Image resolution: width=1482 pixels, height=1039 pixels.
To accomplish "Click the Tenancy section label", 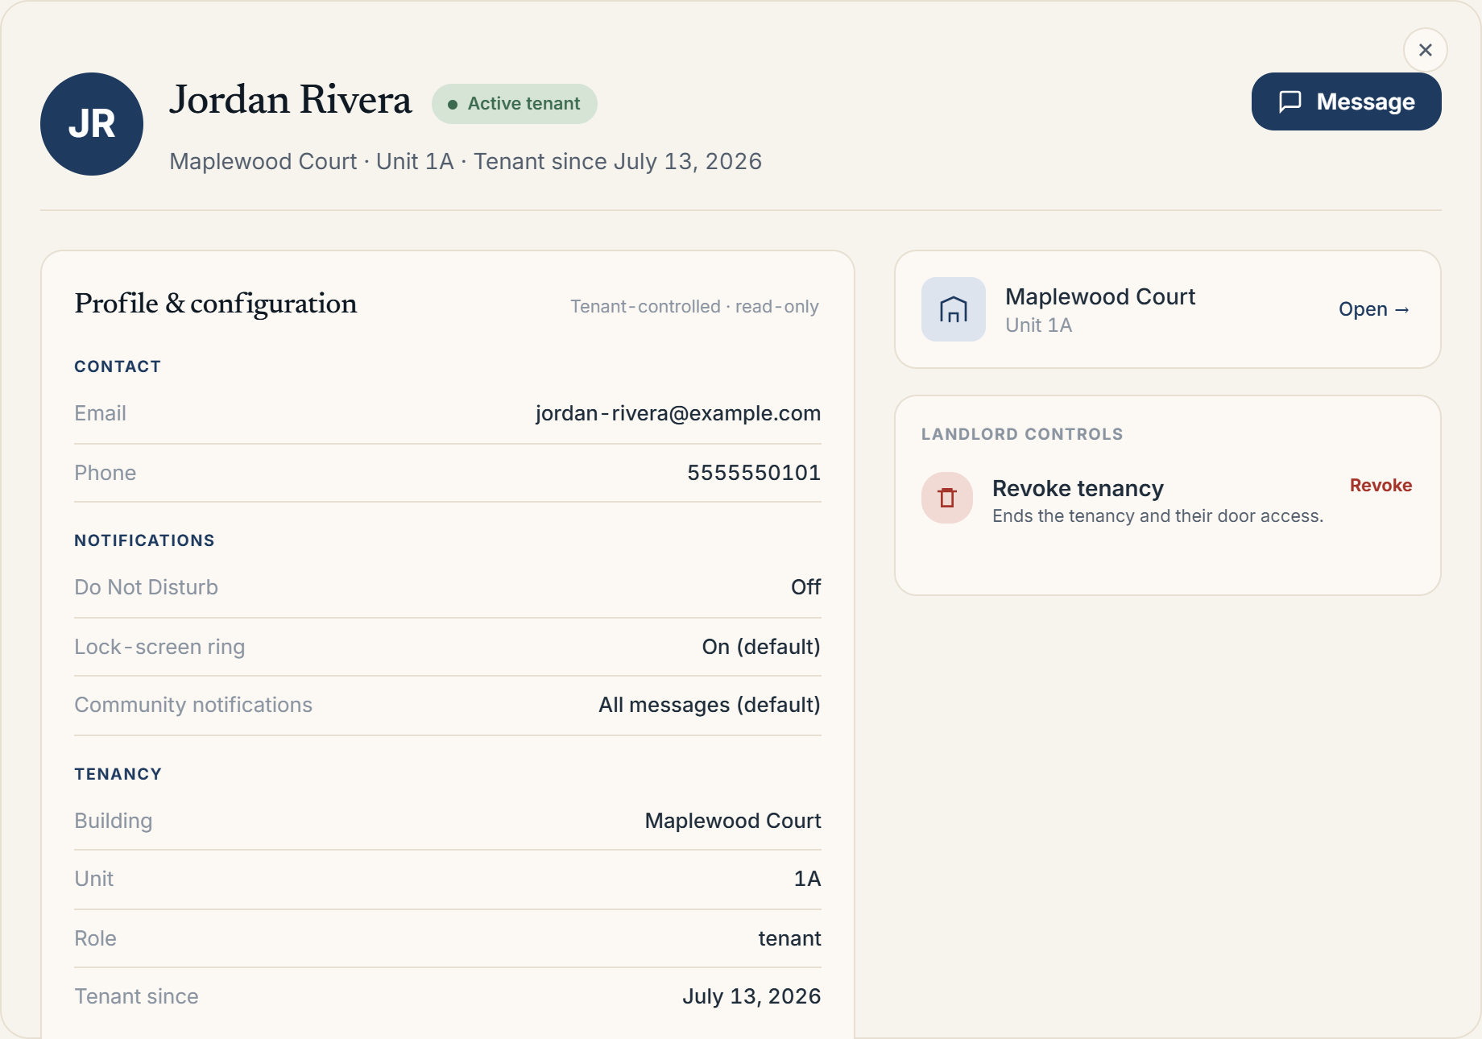I will (118, 774).
